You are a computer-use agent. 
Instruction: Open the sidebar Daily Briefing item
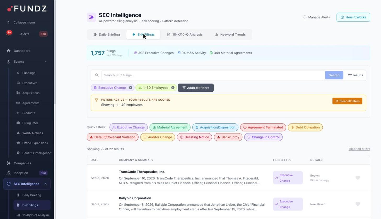(32, 195)
